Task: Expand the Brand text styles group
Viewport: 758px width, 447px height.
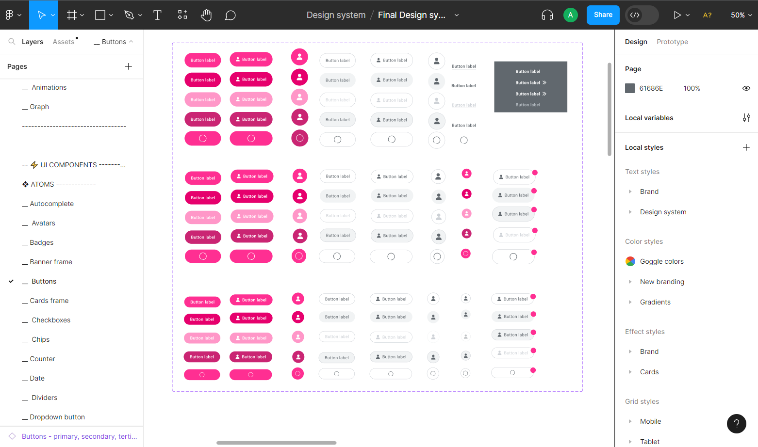Action: [x=630, y=192]
